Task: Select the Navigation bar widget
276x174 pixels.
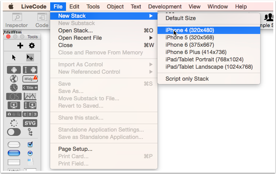Action: click(14, 114)
